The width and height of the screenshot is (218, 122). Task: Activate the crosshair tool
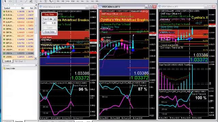click(x=11, y=1)
